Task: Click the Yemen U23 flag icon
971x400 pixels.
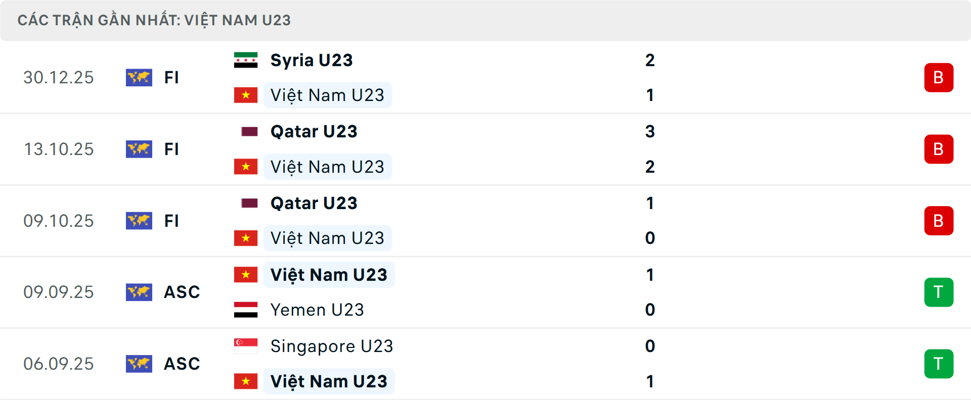Action: pyautogui.click(x=246, y=310)
